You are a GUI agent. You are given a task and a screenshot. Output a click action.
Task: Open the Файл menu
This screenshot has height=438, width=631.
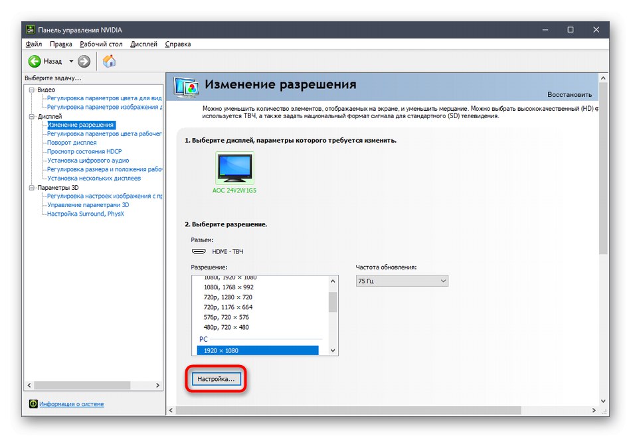point(34,44)
